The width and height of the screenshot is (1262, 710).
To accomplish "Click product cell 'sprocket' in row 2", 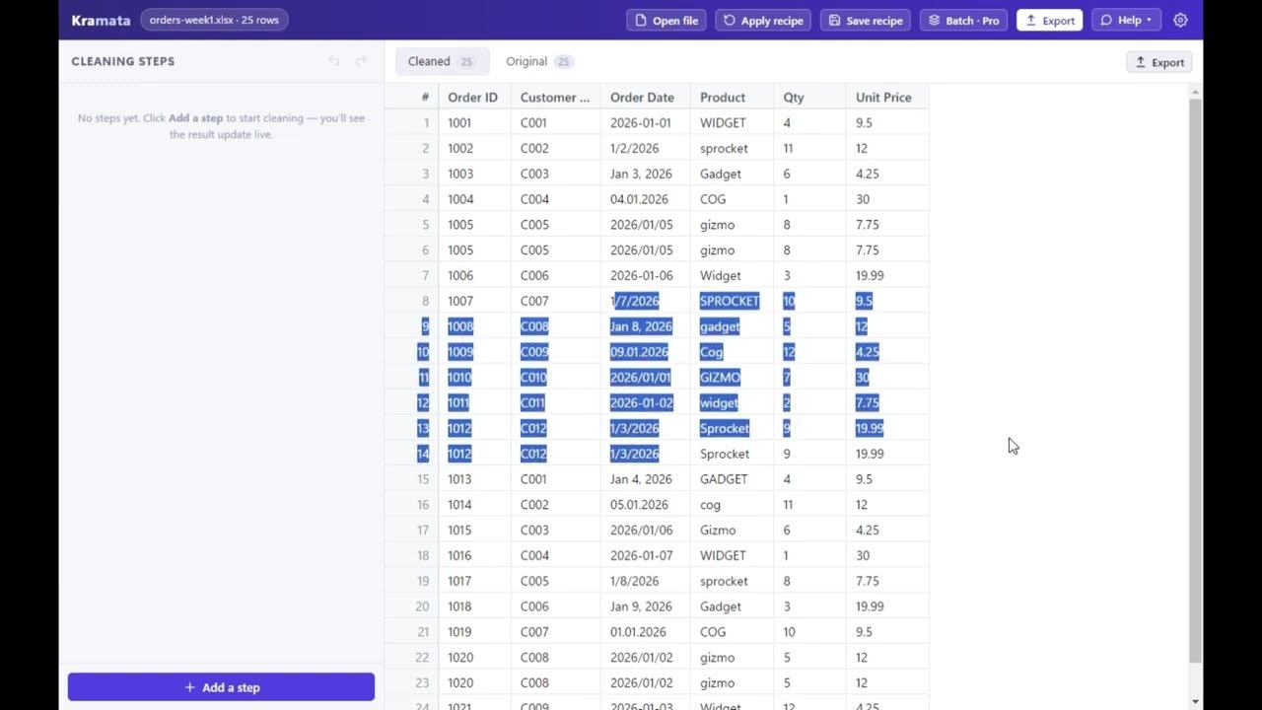I will [732, 148].
